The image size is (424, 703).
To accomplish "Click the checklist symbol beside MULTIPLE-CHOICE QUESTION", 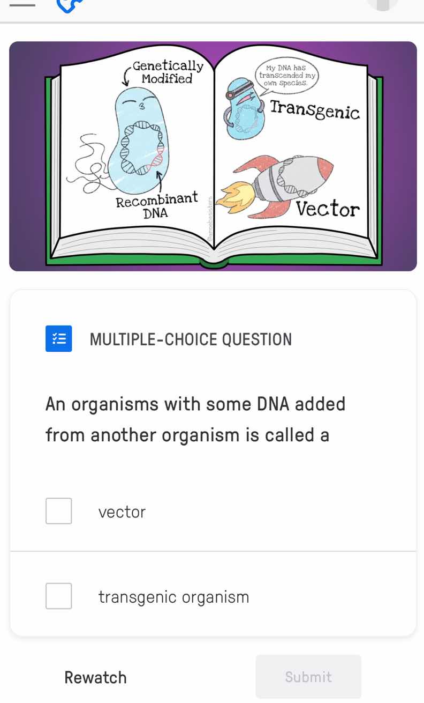I will (x=58, y=338).
